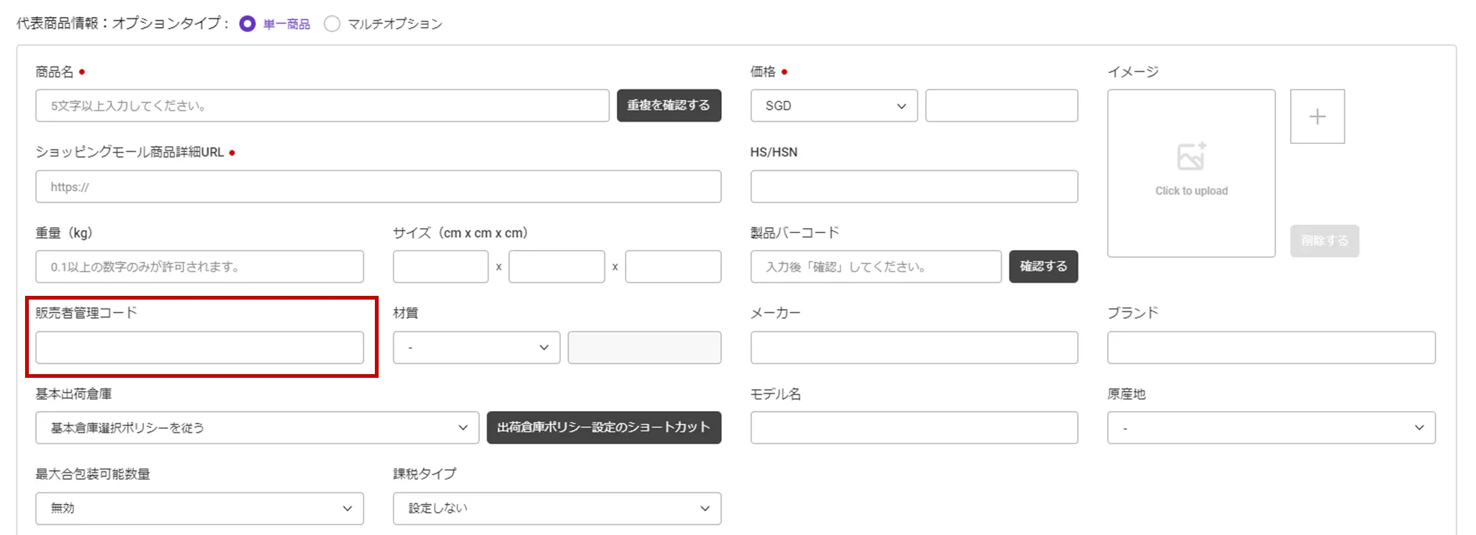
Task: Click the 重量 (kg) weight field
Action: (x=199, y=266)
